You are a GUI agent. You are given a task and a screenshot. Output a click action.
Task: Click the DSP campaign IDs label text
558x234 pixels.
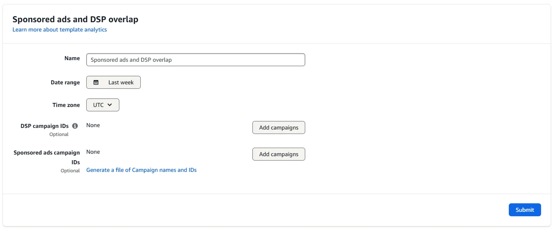44,126
